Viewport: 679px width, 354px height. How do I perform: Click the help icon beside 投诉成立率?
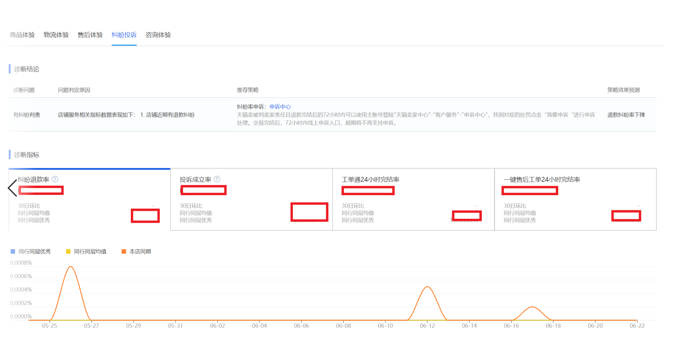217,179
